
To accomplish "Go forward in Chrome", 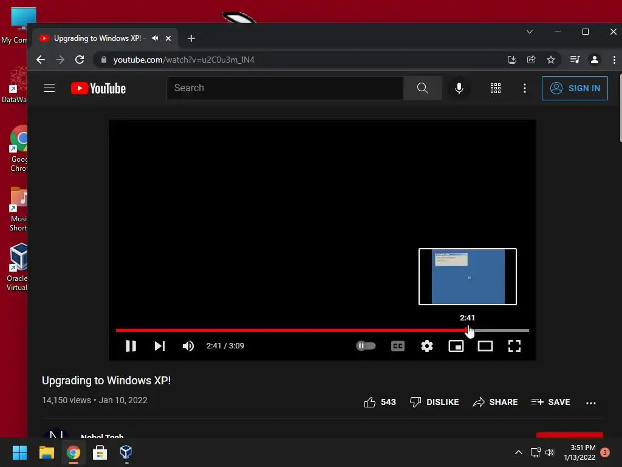I will click(x=60, y=60).
